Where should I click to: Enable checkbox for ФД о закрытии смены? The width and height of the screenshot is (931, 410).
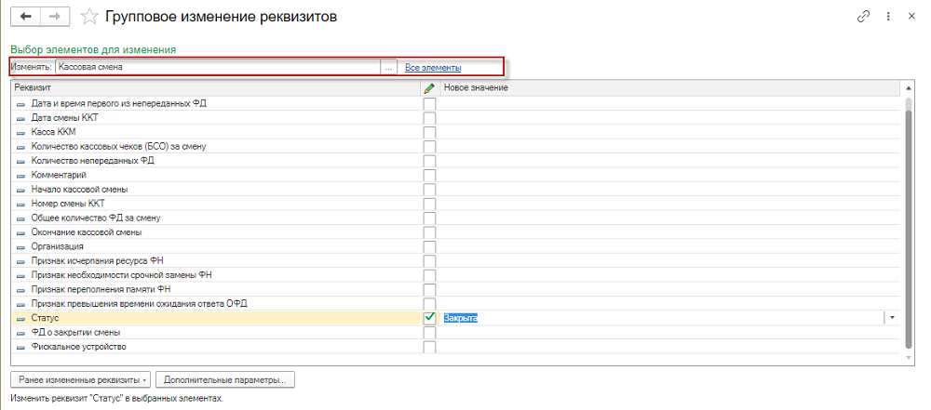pyautogui.click(x=430, y=332)
